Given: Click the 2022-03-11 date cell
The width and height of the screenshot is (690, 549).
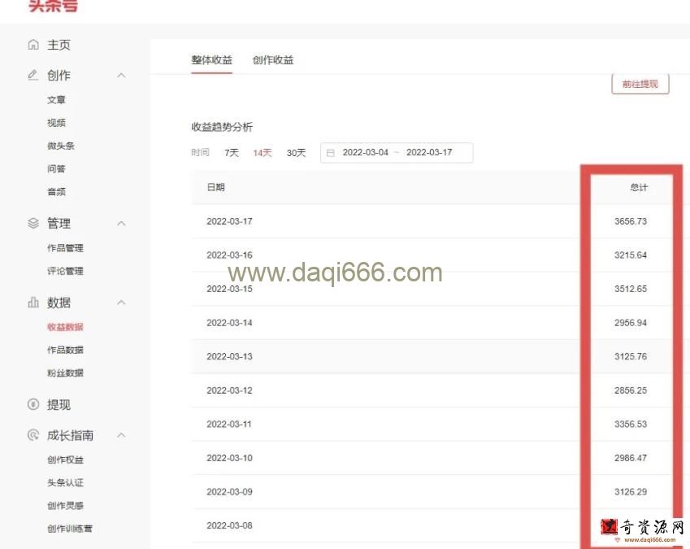Looking at the screenshot, I should pyautogui.click(x=229, y=424).
